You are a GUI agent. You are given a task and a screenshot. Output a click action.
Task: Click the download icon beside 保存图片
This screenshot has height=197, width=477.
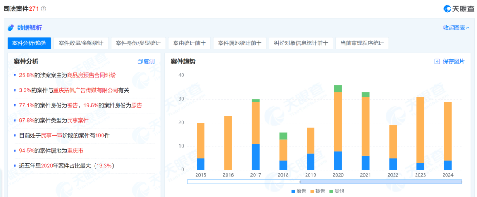[x=437, y=61]
